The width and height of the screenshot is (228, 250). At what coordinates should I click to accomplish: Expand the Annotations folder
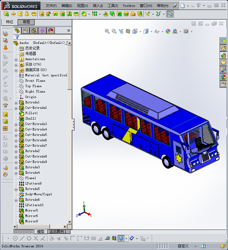(x=16, y=60)
